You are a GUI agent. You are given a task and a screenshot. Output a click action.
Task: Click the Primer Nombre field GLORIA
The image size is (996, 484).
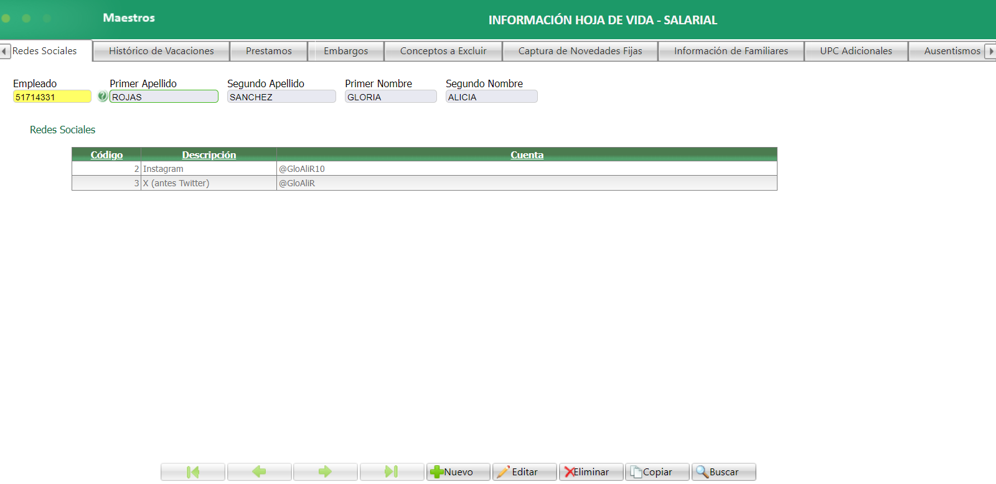tap(391, 97)
